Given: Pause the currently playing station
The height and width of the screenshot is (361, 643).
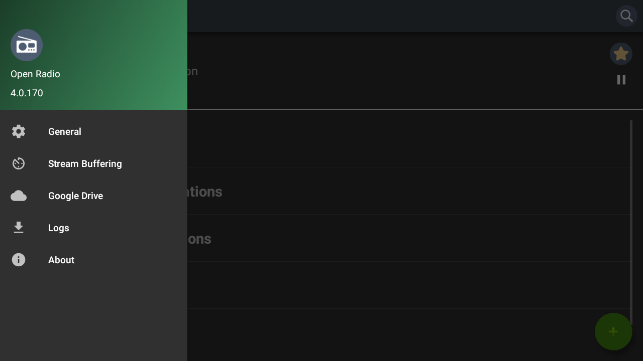Looking at the screenshot, I should tap(621, 80).
